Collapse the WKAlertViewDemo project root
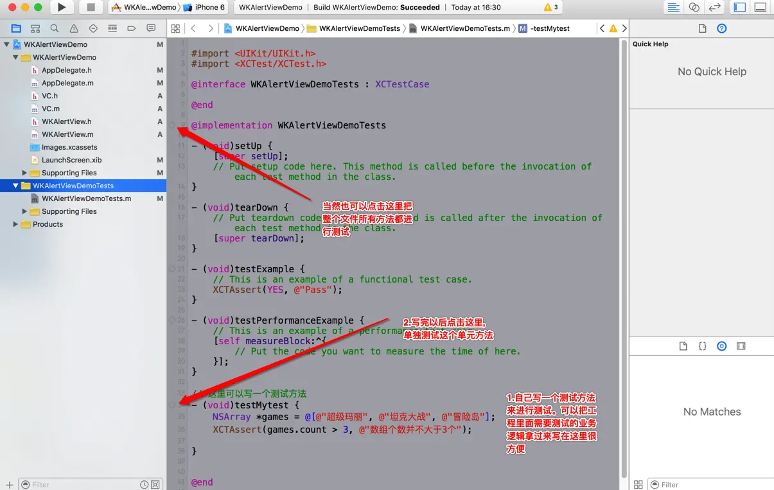The width and height of the screenshot is (774, 490). 7,44
